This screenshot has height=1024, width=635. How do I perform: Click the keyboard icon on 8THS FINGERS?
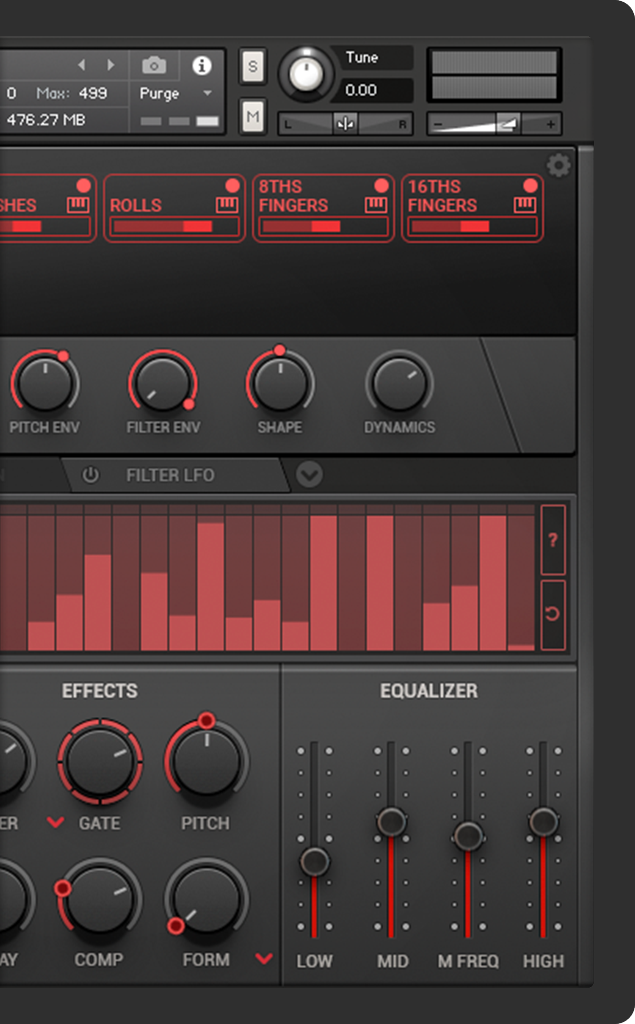pos(375,205)
